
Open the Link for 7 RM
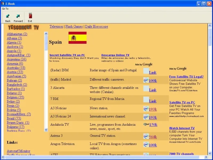pyautogui.click(x=153, y=101)
